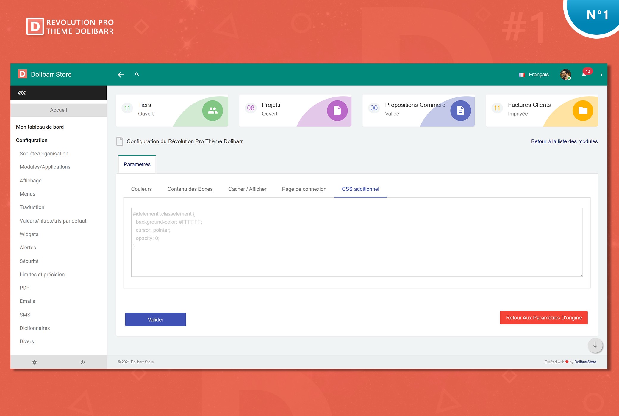Click Retour Aux Paramètres D'origine button

(x=543, y=318)
